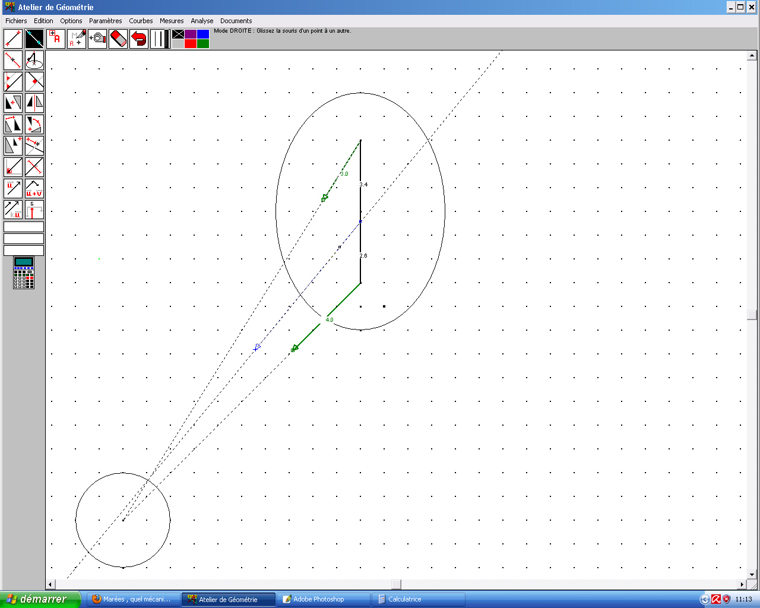Click the "2.6" segment length label

[x=363, y=256]
